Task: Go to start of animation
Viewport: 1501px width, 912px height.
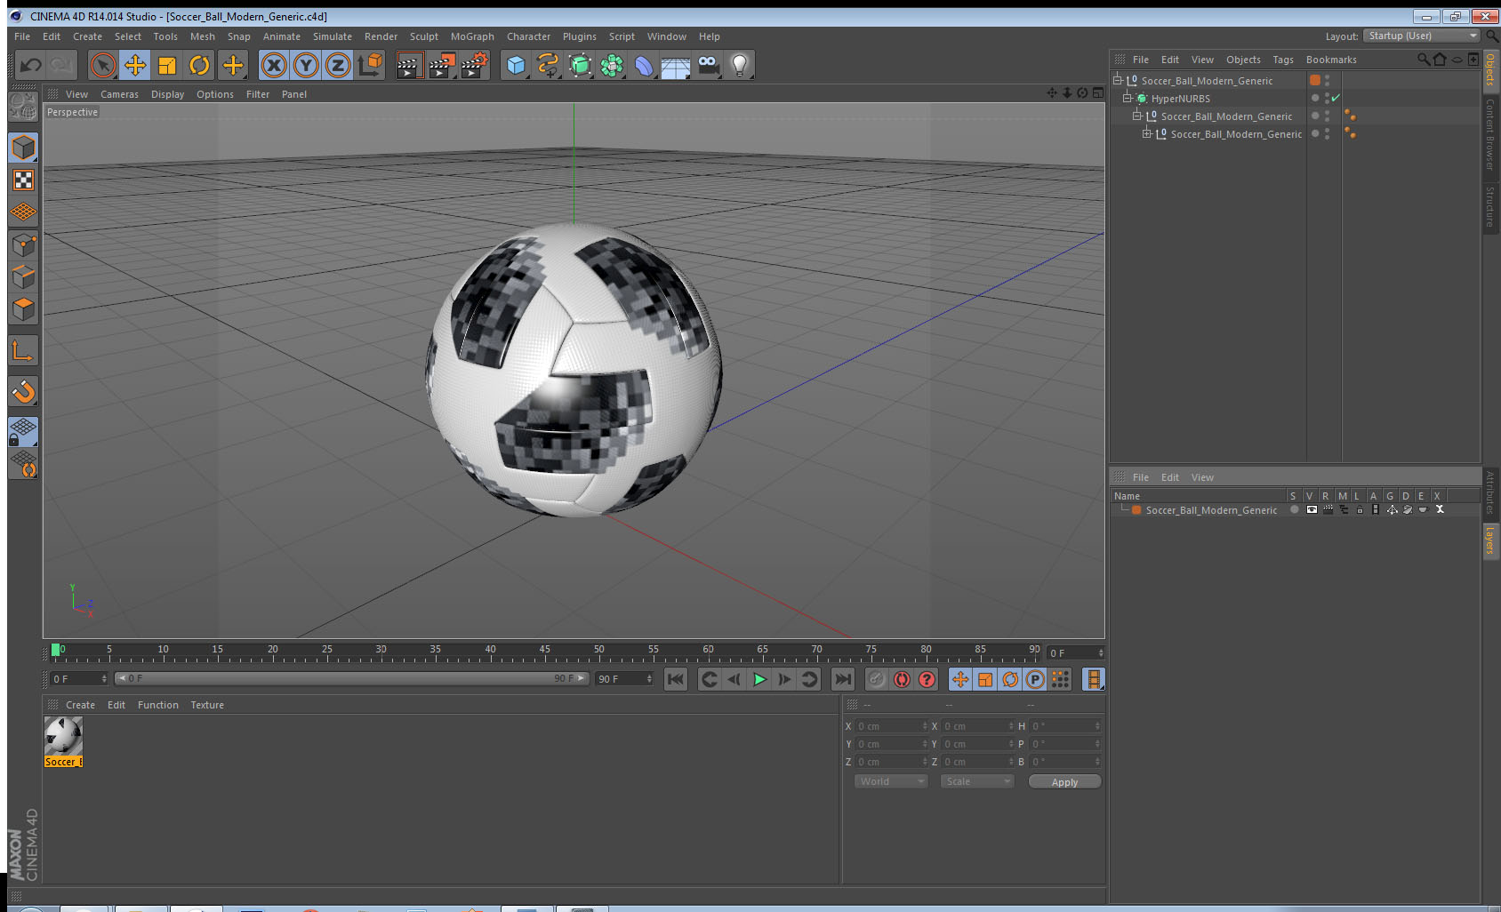Action: click(x=676, y=679)
